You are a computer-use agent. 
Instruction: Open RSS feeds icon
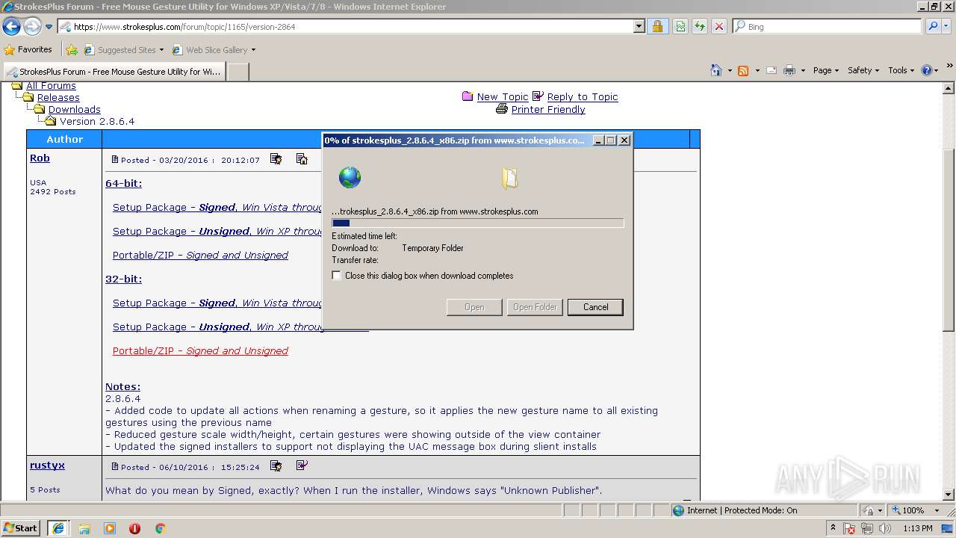click(x=743, y=70)
